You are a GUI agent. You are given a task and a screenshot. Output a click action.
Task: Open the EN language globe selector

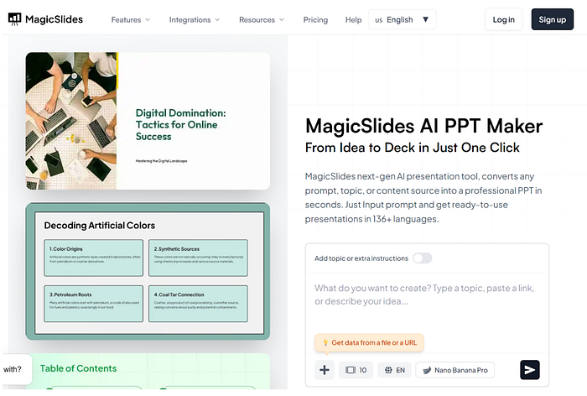[395, 370]
